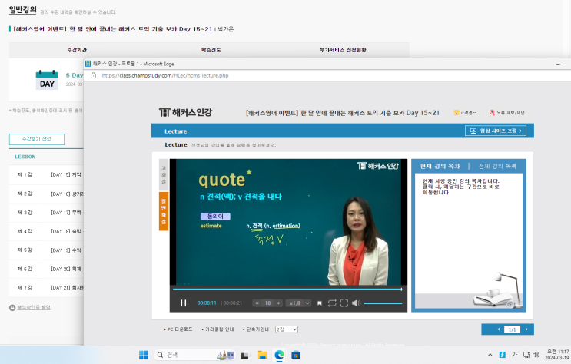Toggle the Korean IME 가 indicator
Screen dimensions: 571x364
tap(515, 355)
